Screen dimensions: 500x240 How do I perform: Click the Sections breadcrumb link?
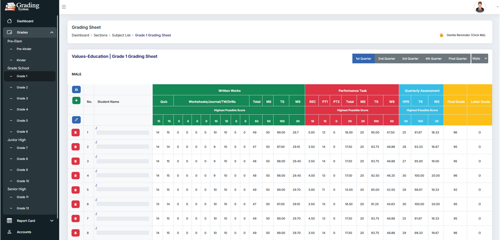101,35
